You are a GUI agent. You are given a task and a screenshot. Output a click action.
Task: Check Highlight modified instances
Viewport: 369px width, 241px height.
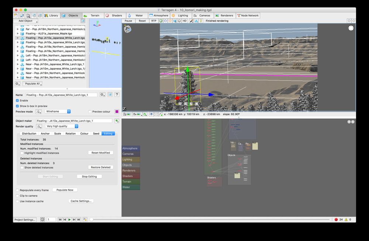tap(22, 153)
